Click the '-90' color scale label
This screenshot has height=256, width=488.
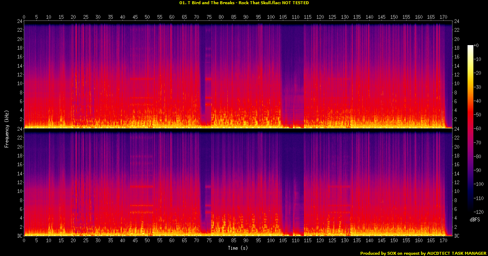[478, 170]
